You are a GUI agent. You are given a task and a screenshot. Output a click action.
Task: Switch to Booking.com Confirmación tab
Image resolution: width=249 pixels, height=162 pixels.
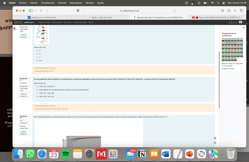click(42, 17)
